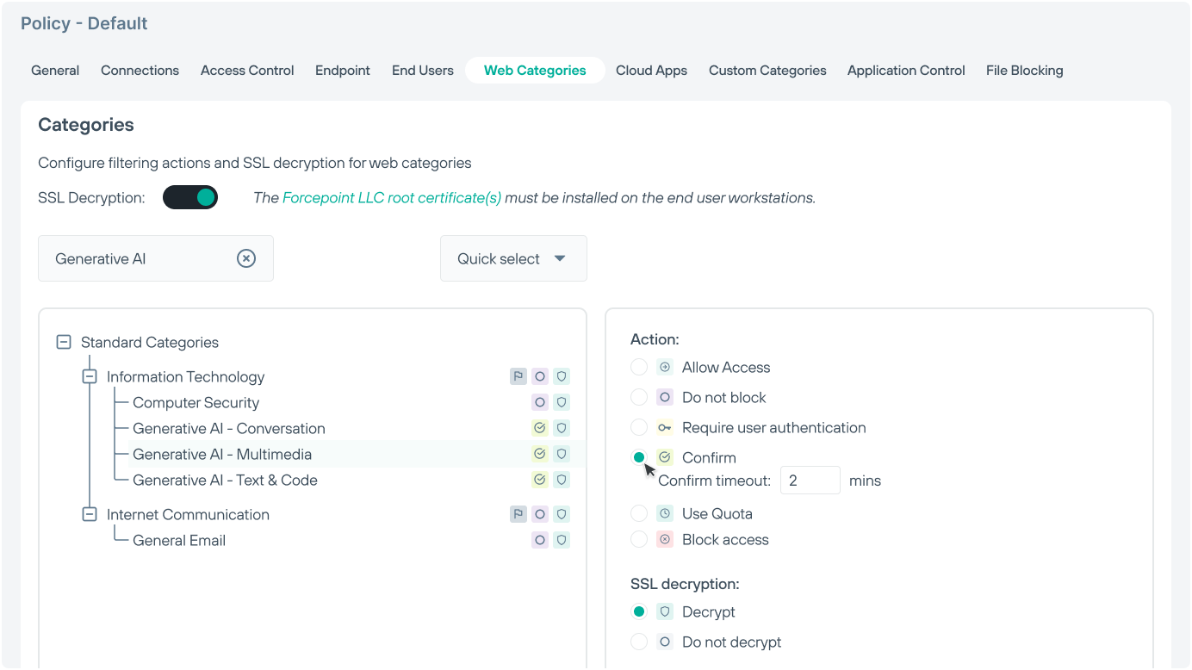1192x670 pixels.
Task: Select Do not decrypt for SSL decryption
Action: (x=639, y=642)
